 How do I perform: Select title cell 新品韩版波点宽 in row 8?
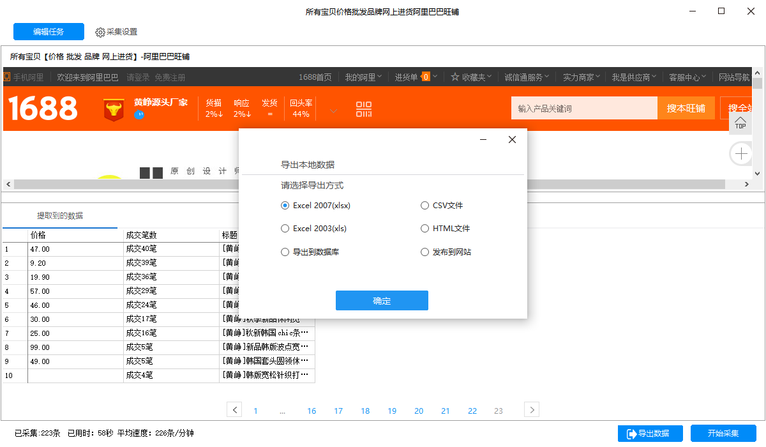[267, 347]
